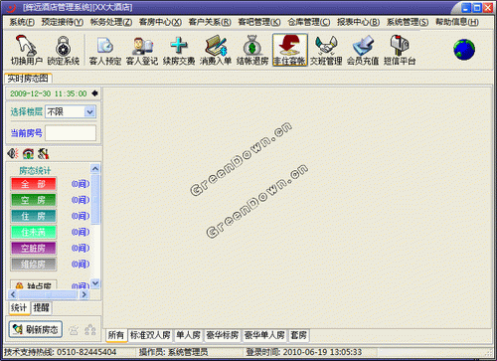Click the 续房交费 extend stay icon
The height and width of the screenshot is (361, 497).
[x=179, y=50]
